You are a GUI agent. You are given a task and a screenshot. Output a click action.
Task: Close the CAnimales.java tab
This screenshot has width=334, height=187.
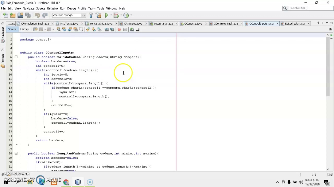click(146, 24)
